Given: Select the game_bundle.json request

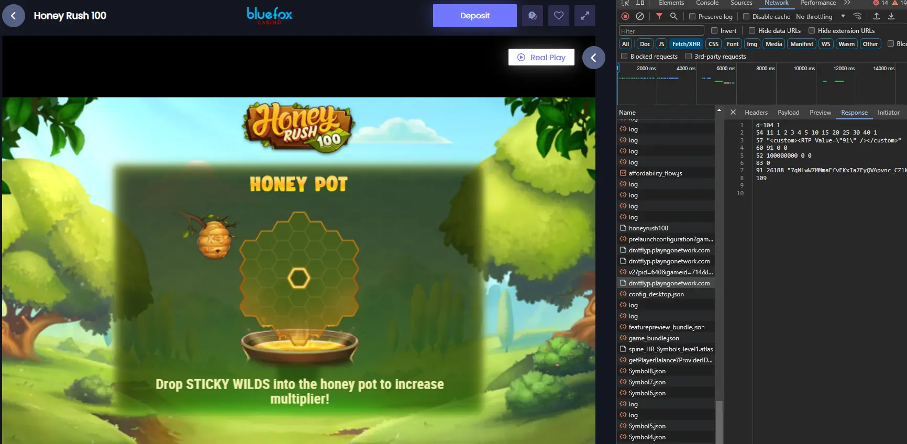Looking at the screenshot, I should 666,338.
